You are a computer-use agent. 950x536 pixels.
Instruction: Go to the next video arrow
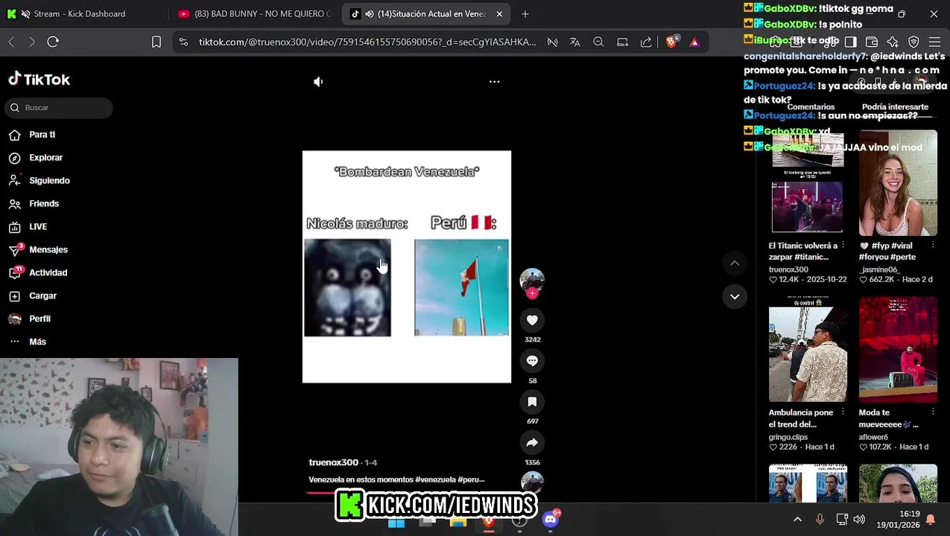735,296
